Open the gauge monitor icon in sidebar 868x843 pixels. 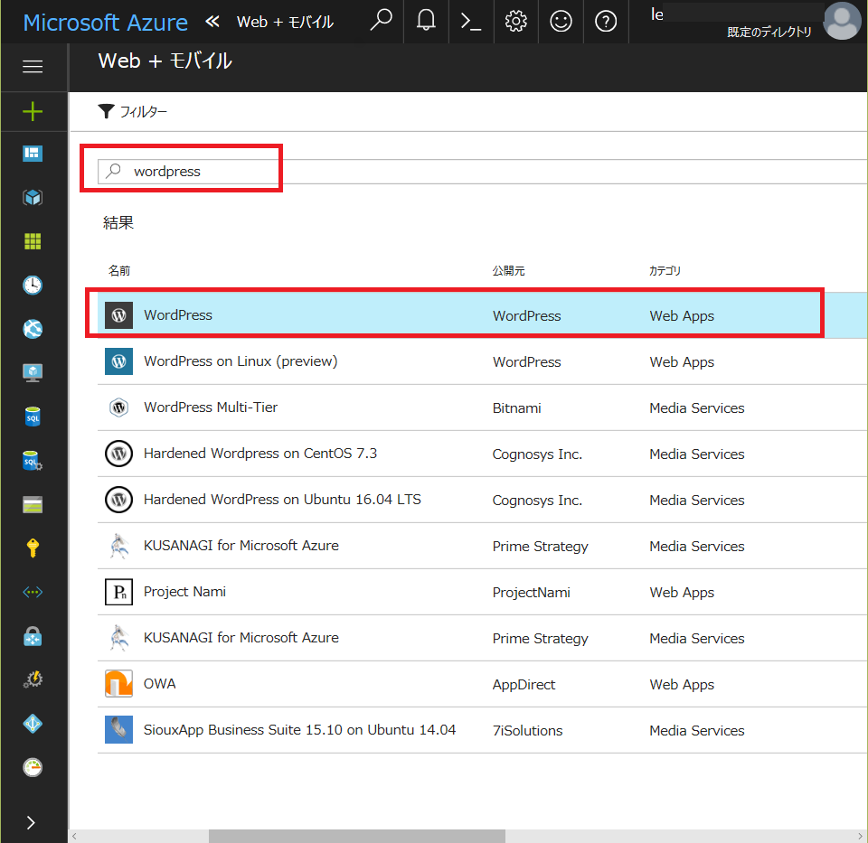tap(33, 767)
